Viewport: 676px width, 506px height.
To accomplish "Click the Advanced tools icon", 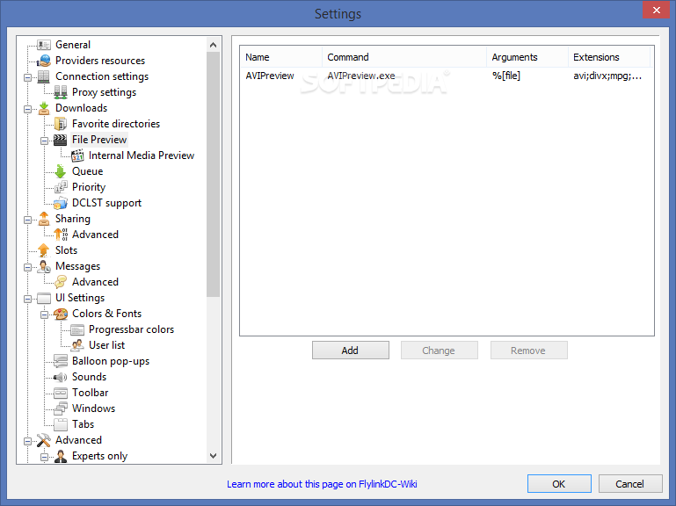I will coord(44,440).
